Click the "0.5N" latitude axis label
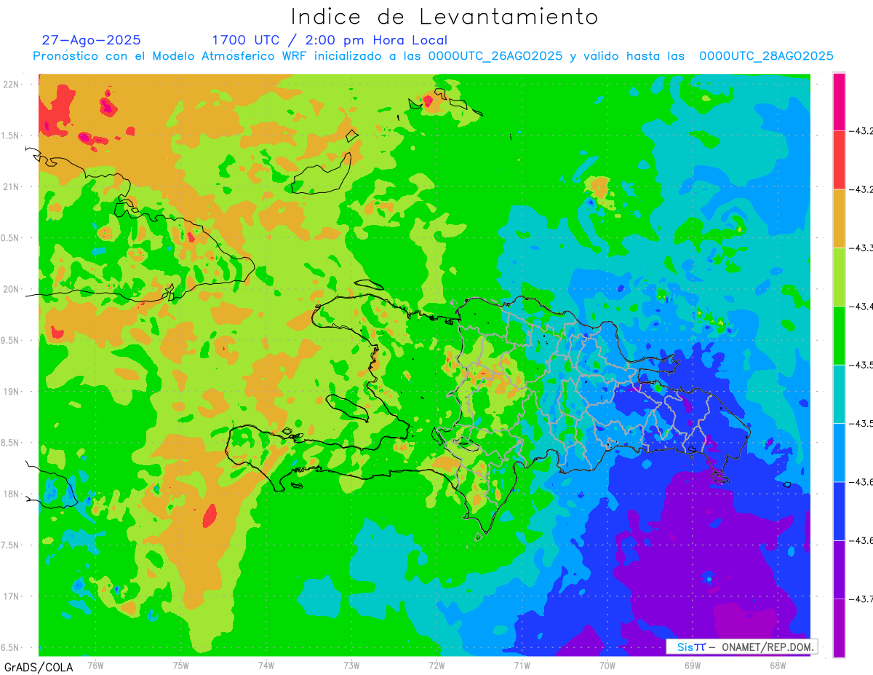This screenshot has width=873, height=675. click(11, 237)
